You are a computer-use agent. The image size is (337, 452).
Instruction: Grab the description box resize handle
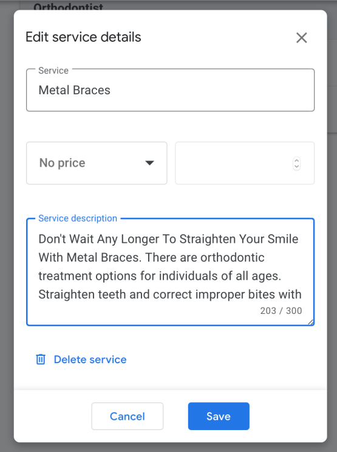[x=310, y=322]
